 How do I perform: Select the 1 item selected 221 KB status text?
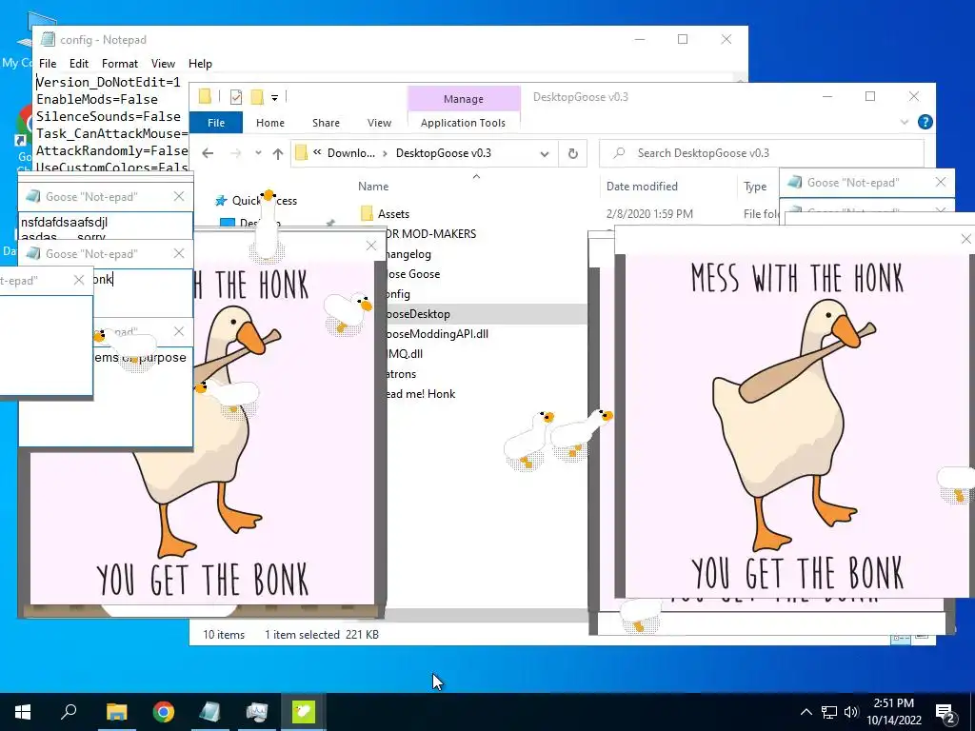click(x=322, y=635)
